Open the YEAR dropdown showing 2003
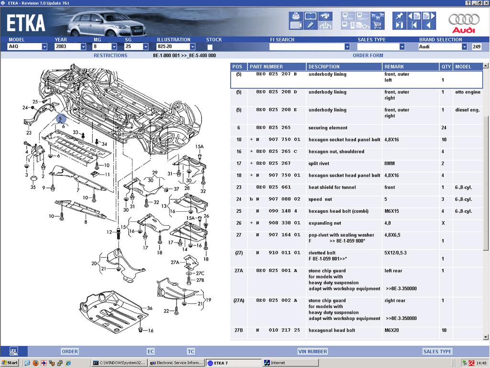 click(83, 47)
